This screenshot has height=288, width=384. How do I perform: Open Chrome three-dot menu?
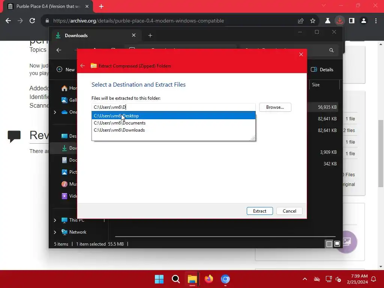376,21
